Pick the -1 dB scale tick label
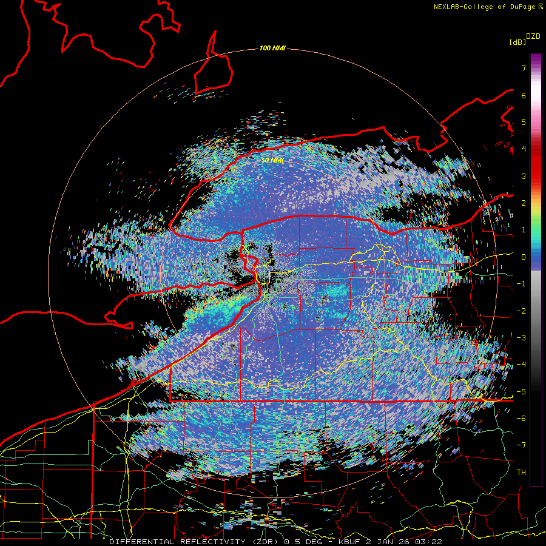The height and width of the screenshot is (546, 546). [x=521, y=284]
